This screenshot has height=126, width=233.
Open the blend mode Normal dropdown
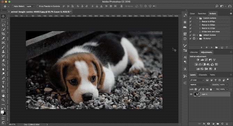[200, 84]
